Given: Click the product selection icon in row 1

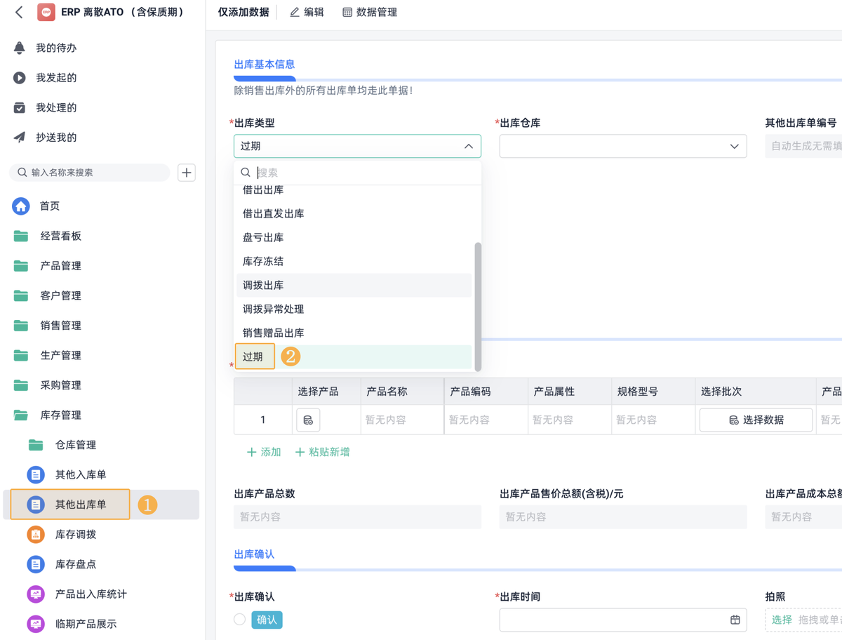Looking at the screenshot, I should click(x=308, y=420).
